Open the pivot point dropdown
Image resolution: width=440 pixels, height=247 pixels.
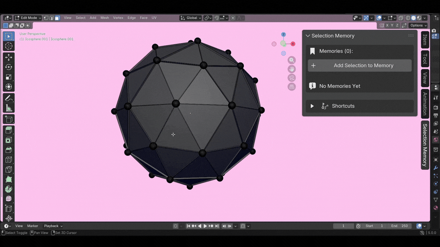pos(208,18)
